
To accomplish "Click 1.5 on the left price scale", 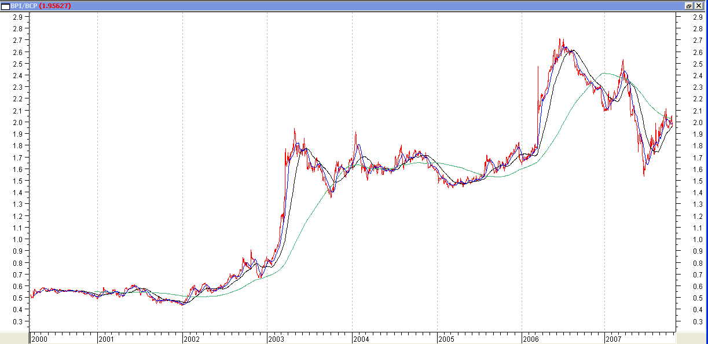I will coord(17,181).
